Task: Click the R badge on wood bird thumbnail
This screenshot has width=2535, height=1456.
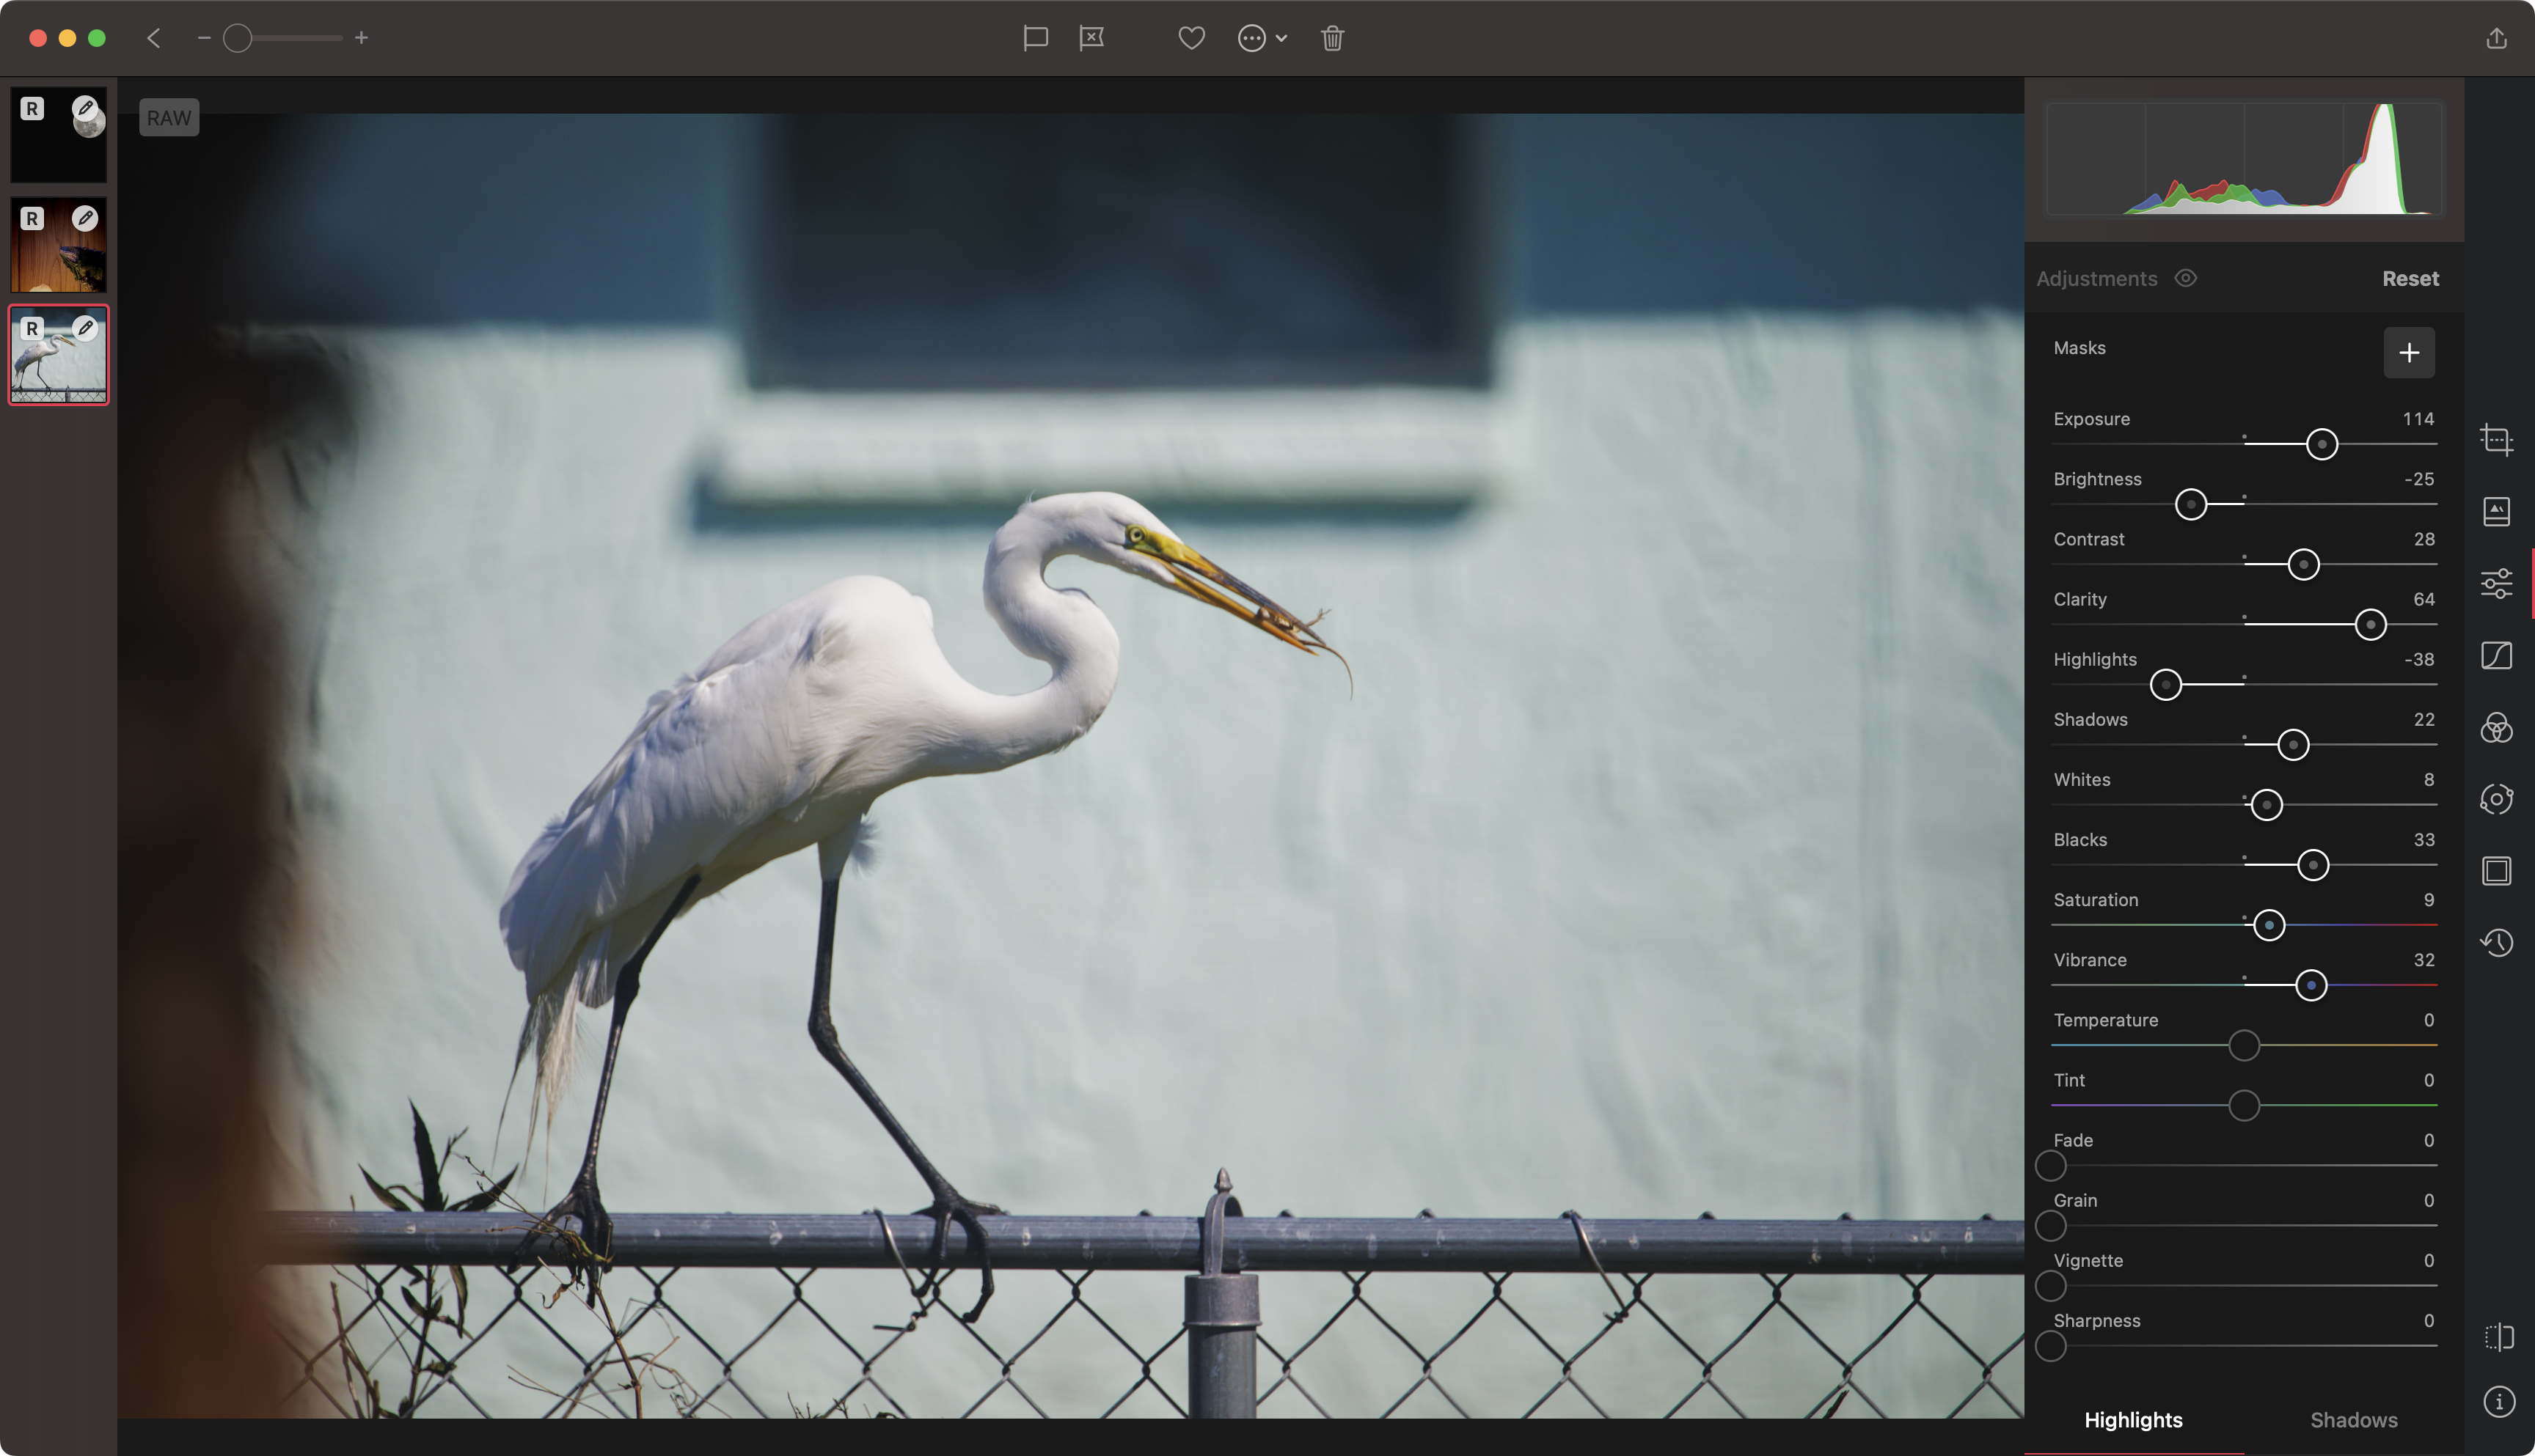Action: tap(32, 218)
